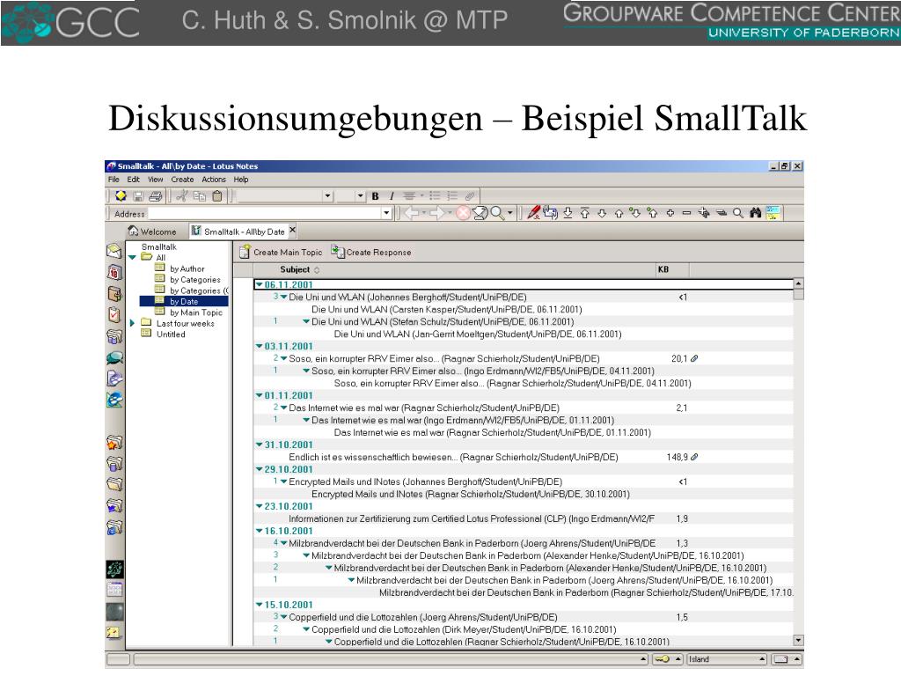Open the Replicator bookmark icon
The width and height of the screenshot is (901, 676).
(114, 336)
